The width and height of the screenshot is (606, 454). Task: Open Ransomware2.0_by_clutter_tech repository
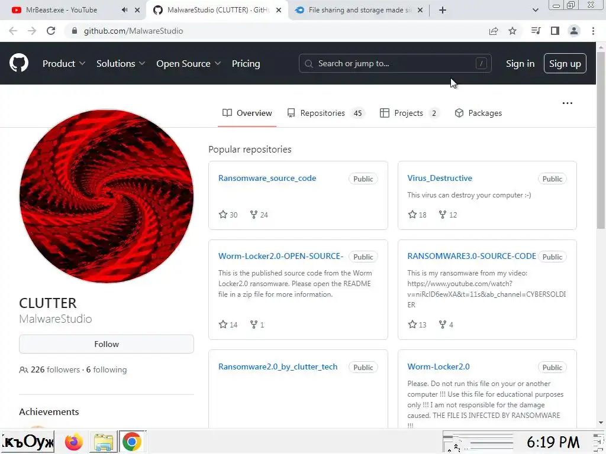pyautogui.click(x=278, y=367)
